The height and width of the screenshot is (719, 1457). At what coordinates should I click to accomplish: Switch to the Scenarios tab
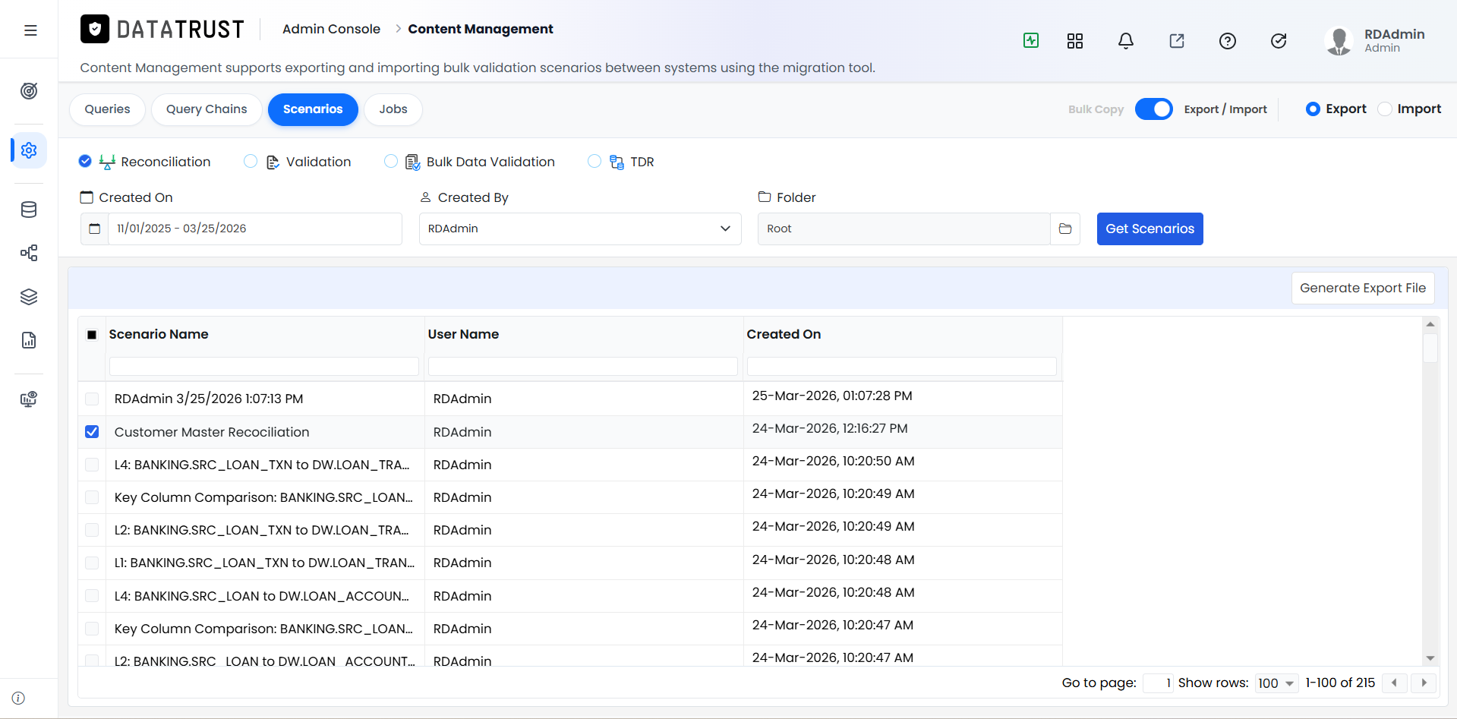click(313, 109)
